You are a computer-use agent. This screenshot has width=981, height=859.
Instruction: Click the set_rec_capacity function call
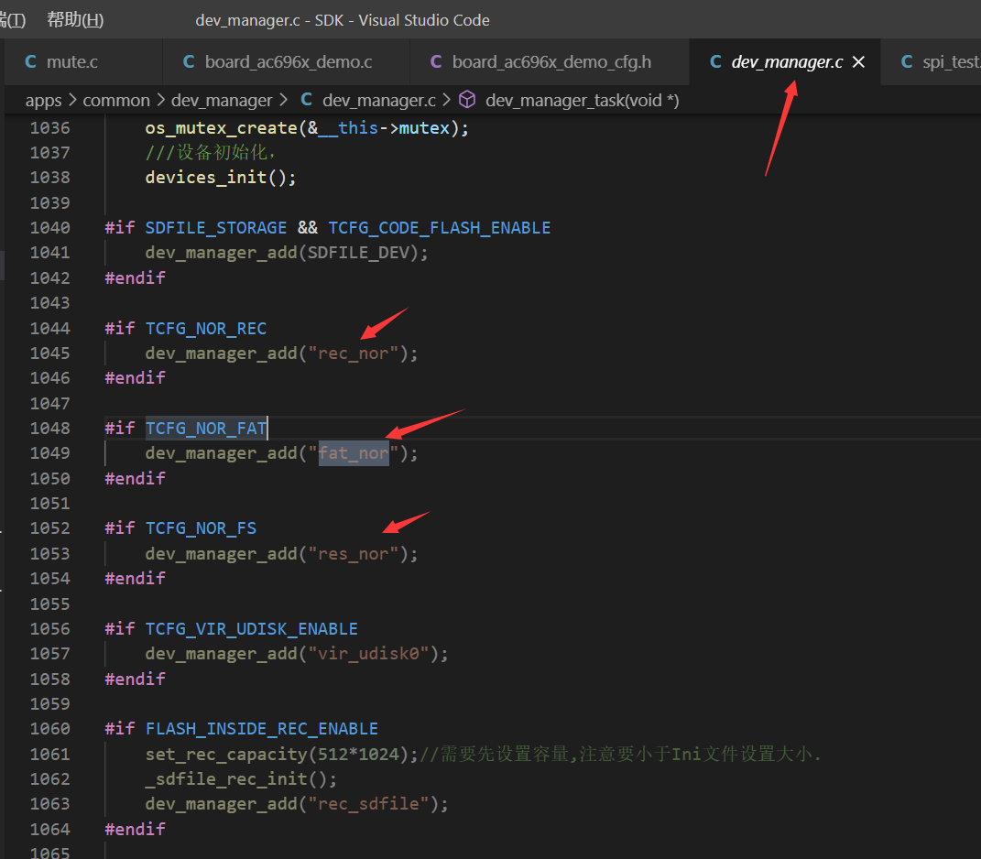coord(226,754)
